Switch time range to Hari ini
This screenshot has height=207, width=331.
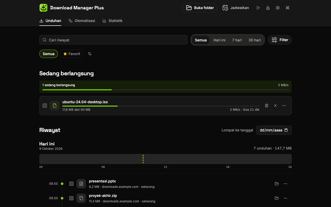pyautogui.click(x=219, y=40)
